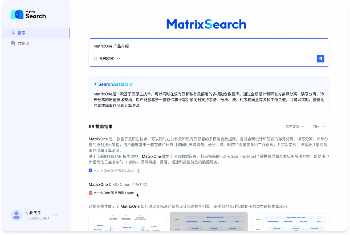Open the 时间 filter dropdown
350x235 pixels.
[x=319, y=126]
